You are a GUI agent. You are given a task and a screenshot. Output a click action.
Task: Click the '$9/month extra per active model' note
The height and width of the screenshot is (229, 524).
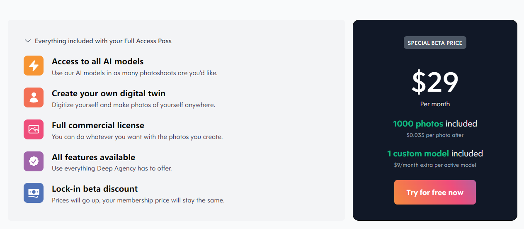pos(435,165)
